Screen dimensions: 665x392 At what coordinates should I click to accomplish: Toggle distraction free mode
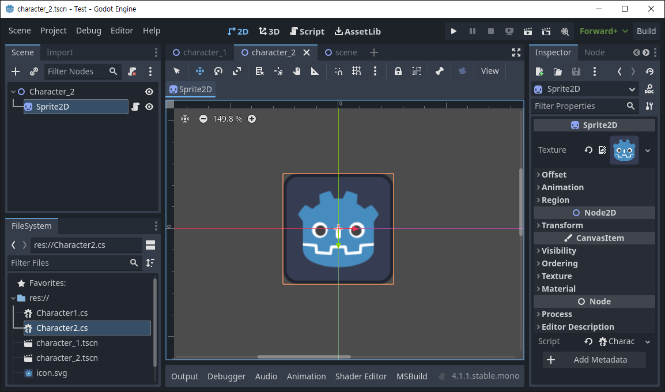coord(516,52)
